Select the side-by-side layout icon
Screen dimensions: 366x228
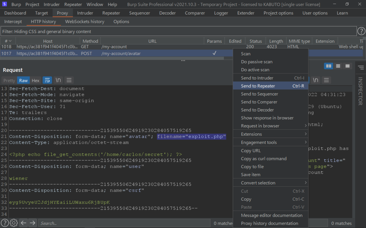(328, 66)
